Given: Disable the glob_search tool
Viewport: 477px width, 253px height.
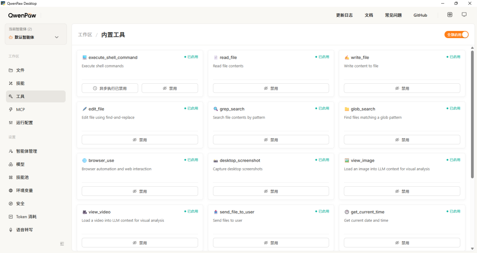Looking at the screenshot, I should tap(402, 140).
